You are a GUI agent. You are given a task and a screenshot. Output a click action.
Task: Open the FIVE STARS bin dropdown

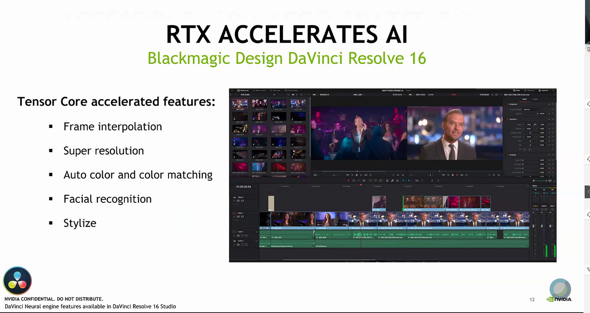pos(245,95)
